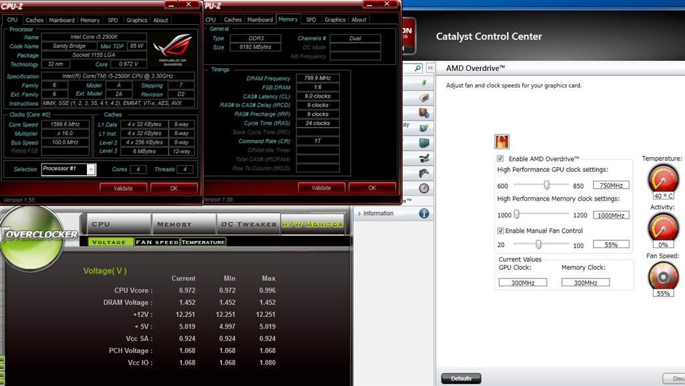Switch to Graphics tab in left CPU-Z

[x=136, y=20]
